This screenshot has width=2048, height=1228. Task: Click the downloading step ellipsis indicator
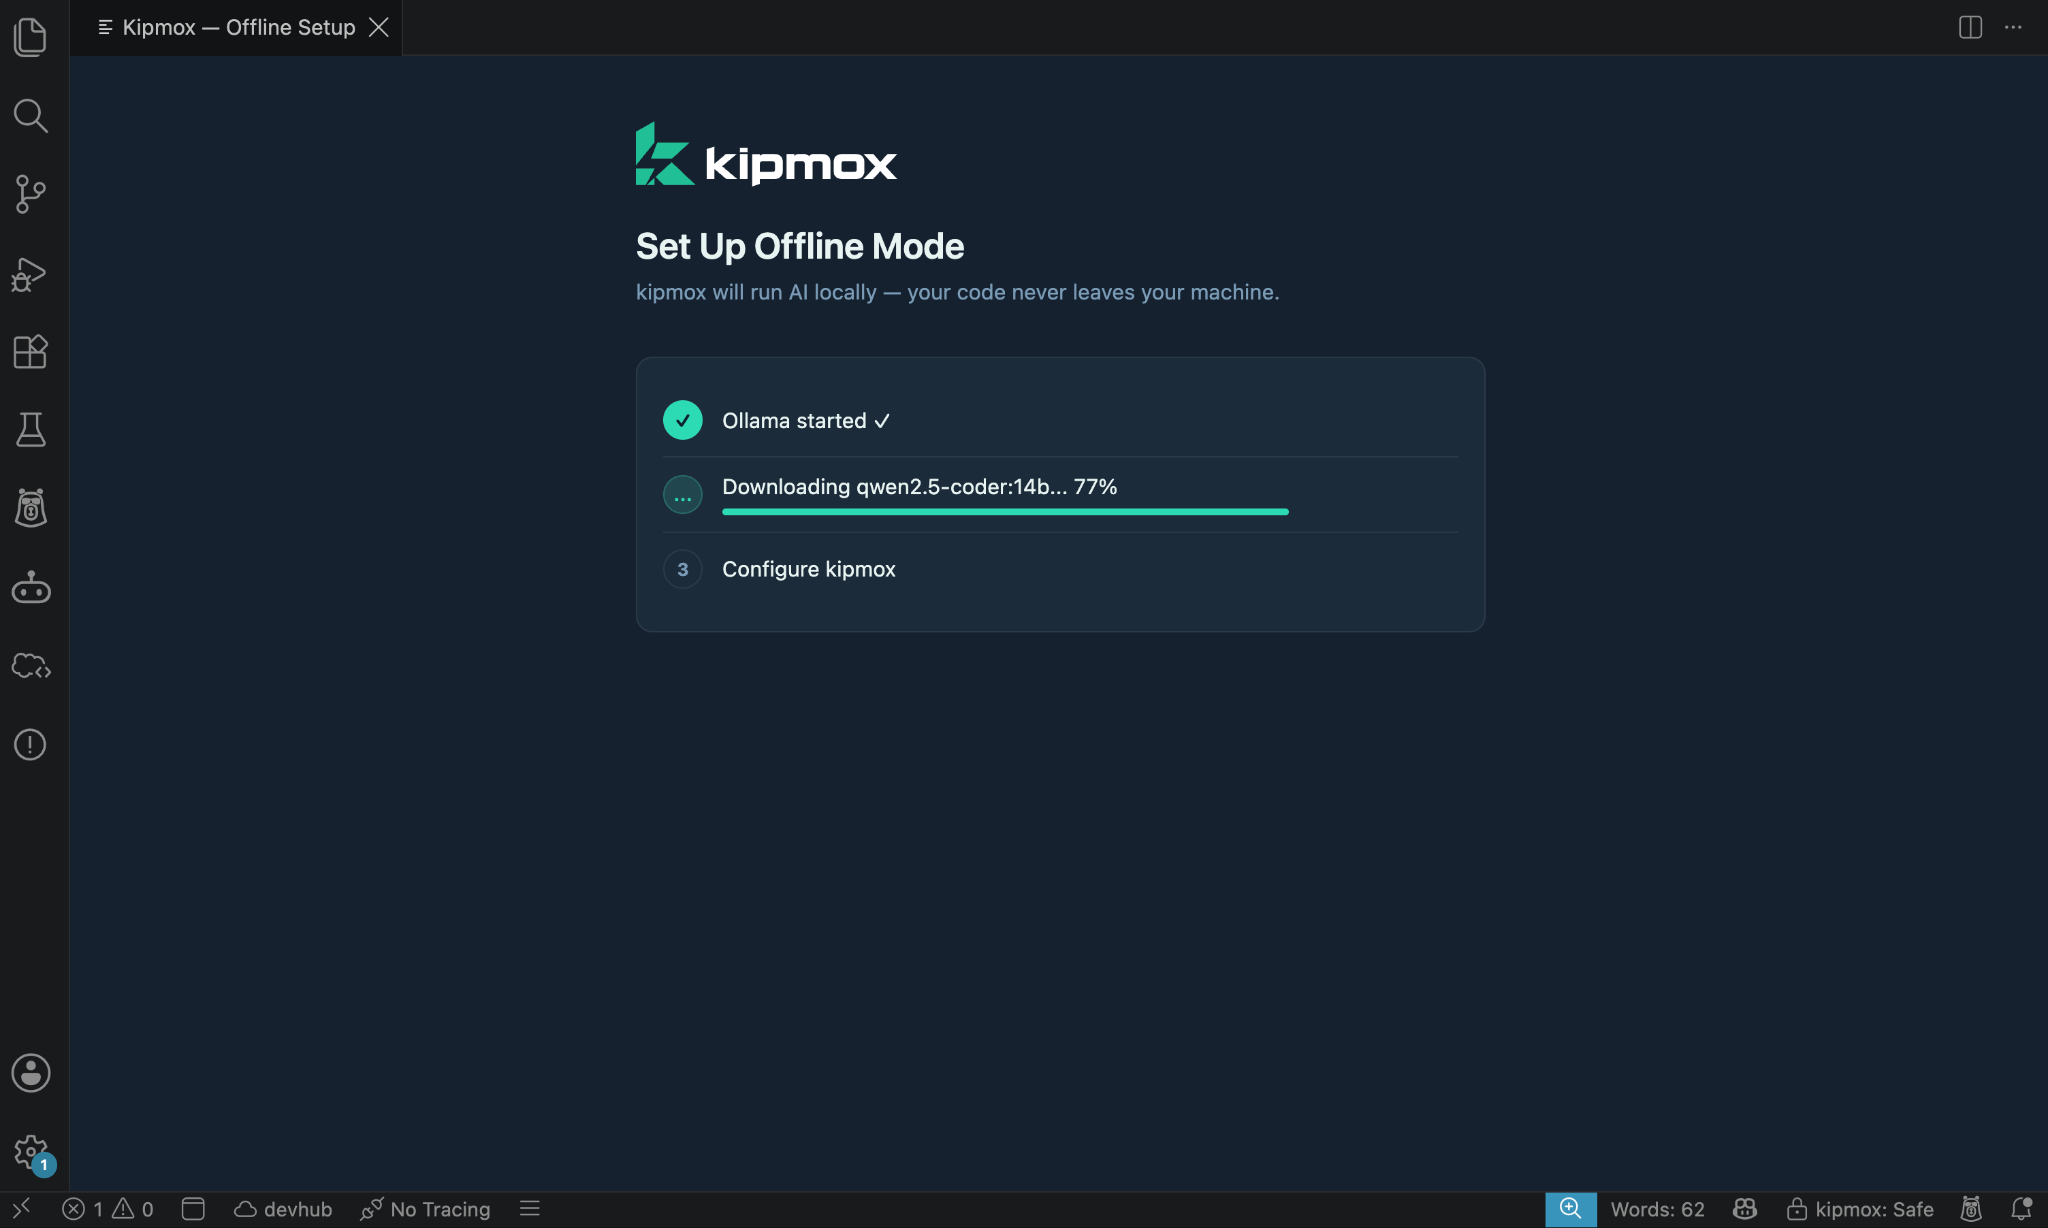(x=683, y=495)
